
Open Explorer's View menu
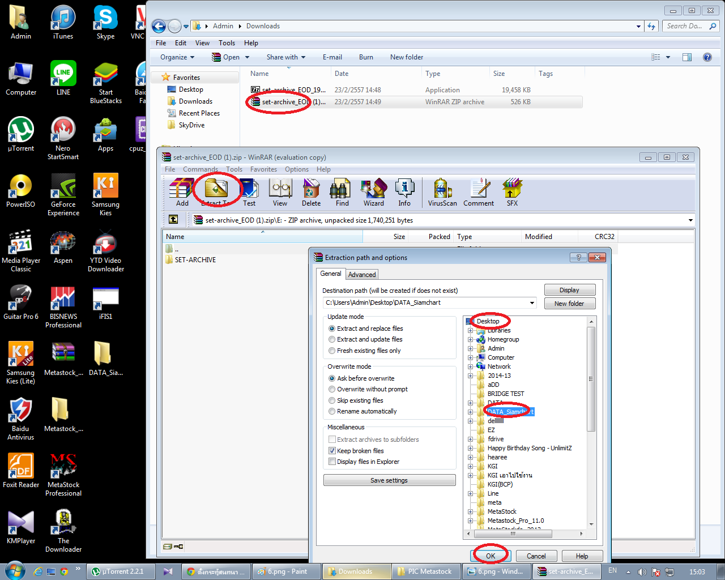[202, 43]
